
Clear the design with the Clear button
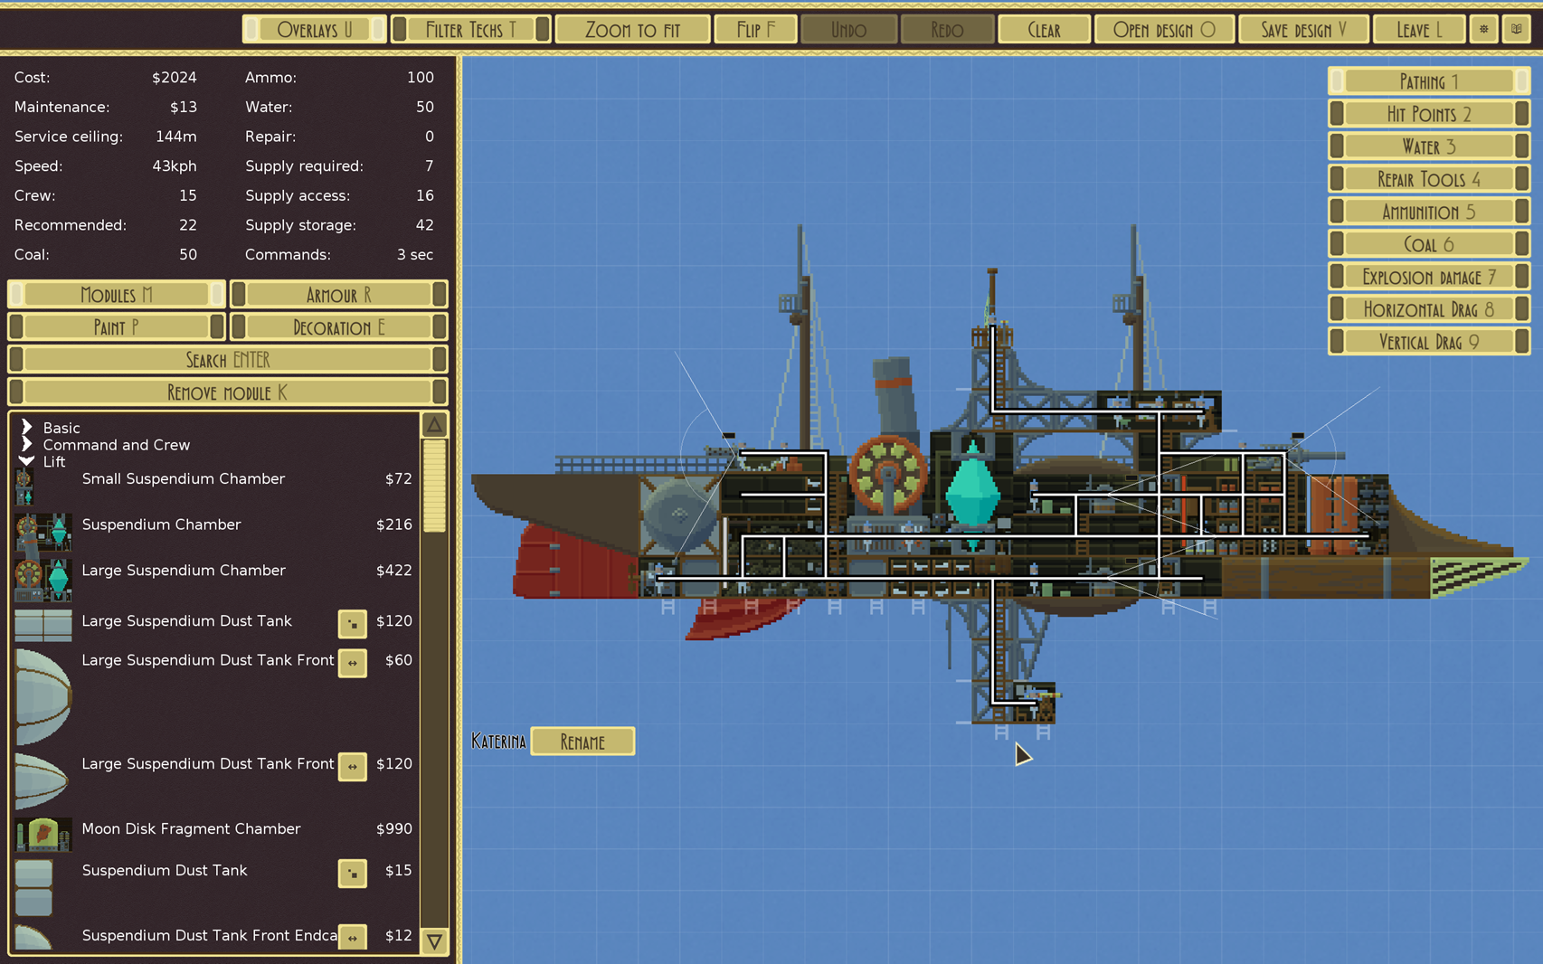(1044, 29)
